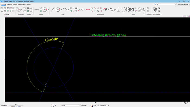Screen dimensions: 190x107
Task: Toggle the eye visibility icon in Drawings group
Action: click(x=2, y=11)
